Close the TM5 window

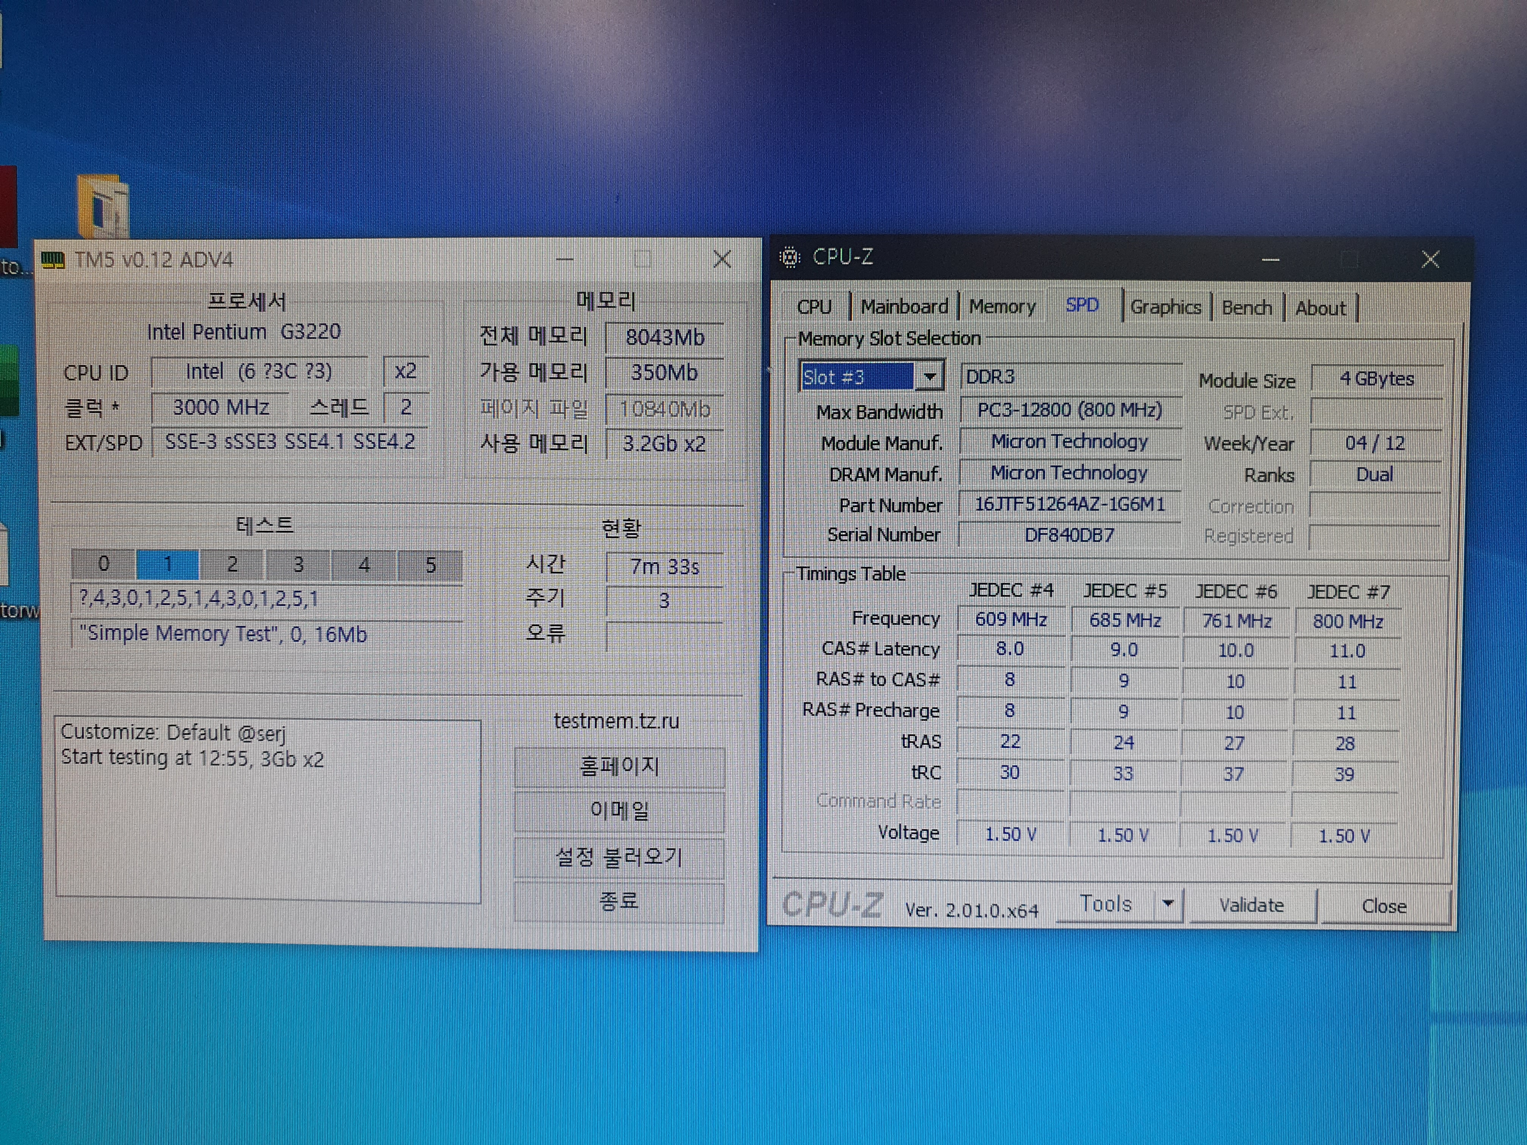coord(722,259)
